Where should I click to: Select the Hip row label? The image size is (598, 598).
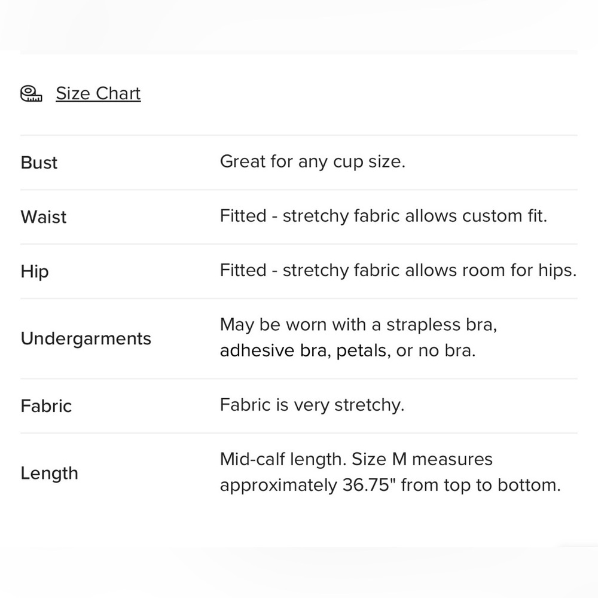[x=35, y=271]
